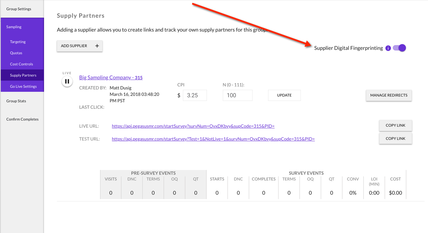Open the Big Sampling Company - 315 link
The width and height of the screenshot is (428, 233).
(111, 78)
